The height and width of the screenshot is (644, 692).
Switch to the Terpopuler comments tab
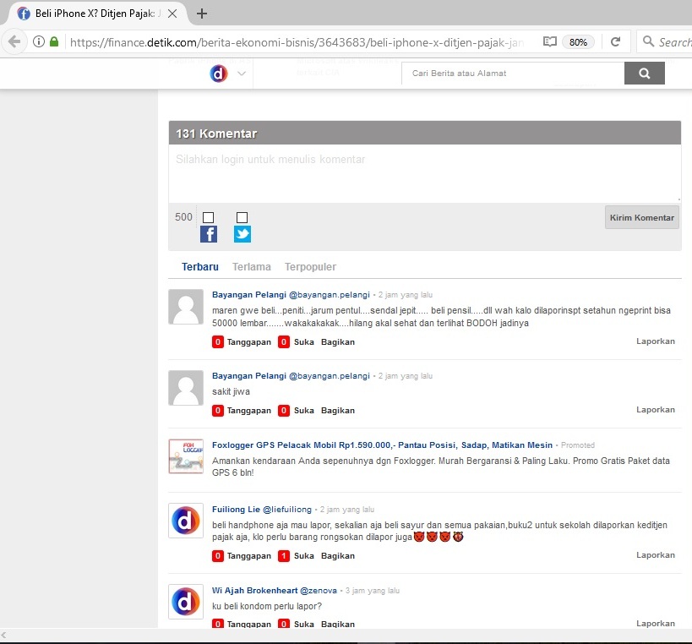(310, 267)
